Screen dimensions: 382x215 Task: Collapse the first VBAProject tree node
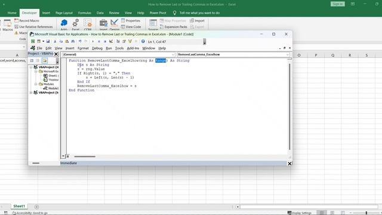coord(31,67)
